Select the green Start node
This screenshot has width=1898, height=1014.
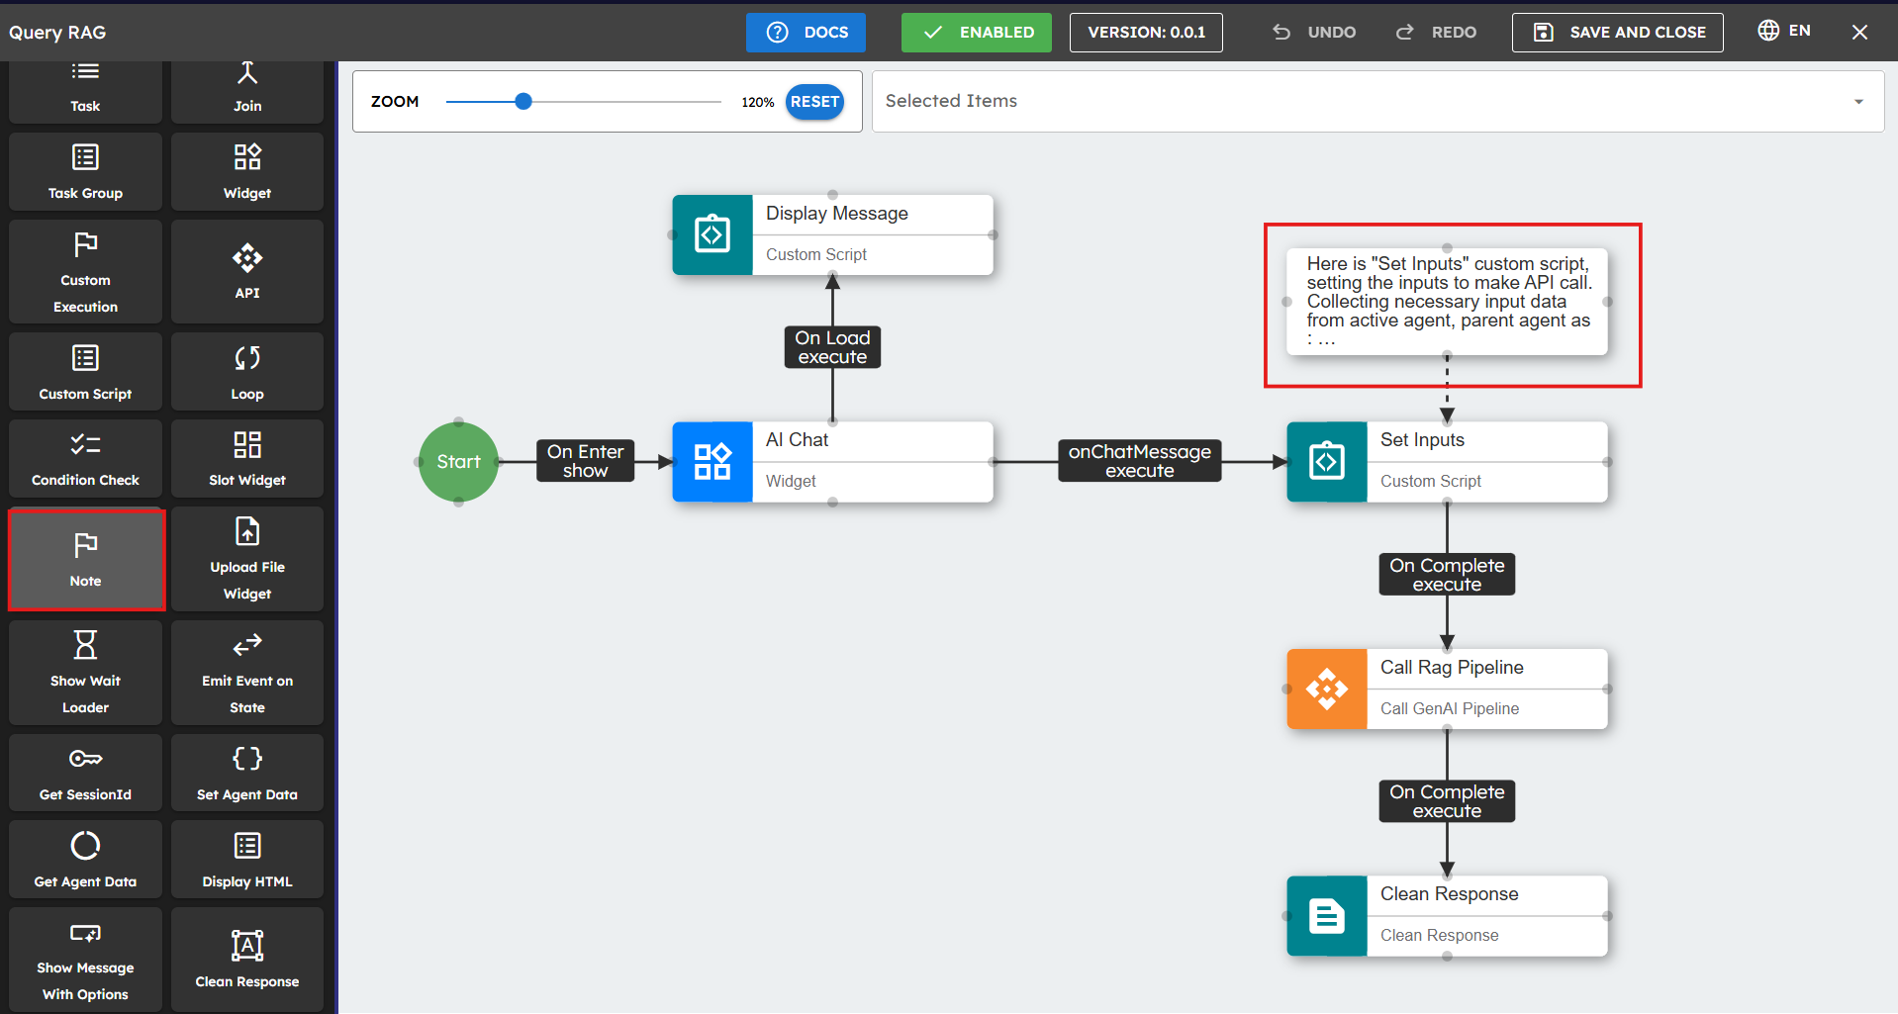click(x=458, y=462)
